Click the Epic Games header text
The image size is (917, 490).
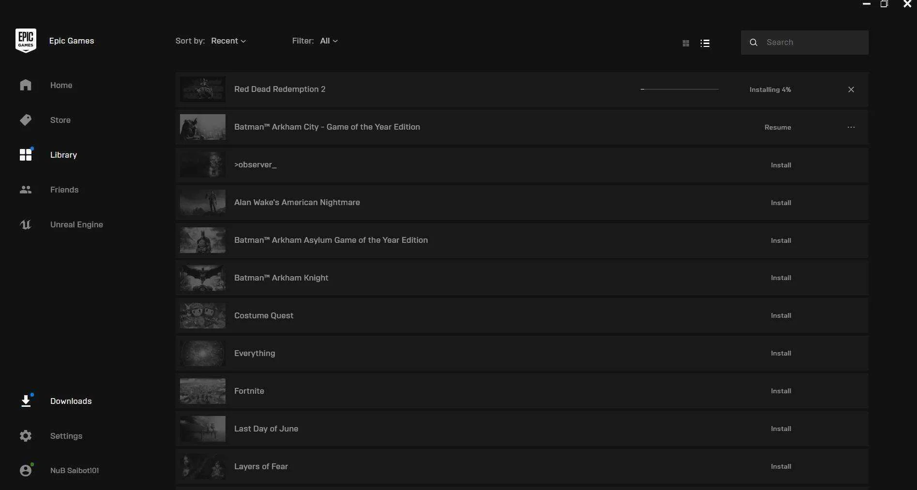point(72,41)
